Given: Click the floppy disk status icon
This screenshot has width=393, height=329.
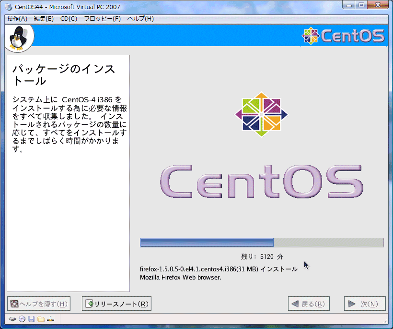Looking at the screenshot, I should 31,319.
